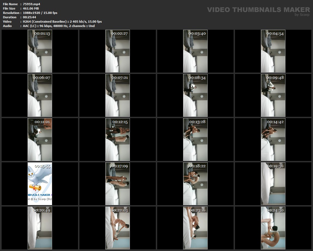
Task: Click the frame labeled 00:20:49
Action: (x=40, y=228)
